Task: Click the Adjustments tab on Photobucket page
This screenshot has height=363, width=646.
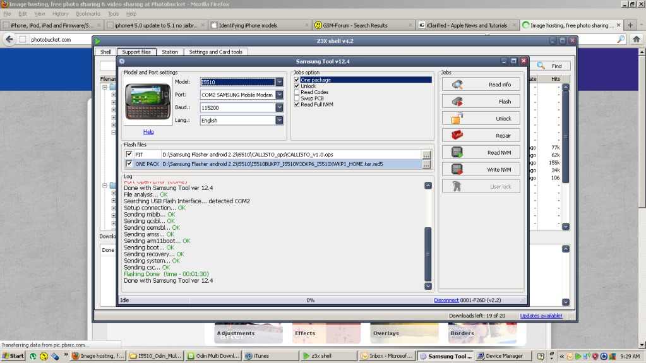Action: pyautogui.click(x=248, y=333)
